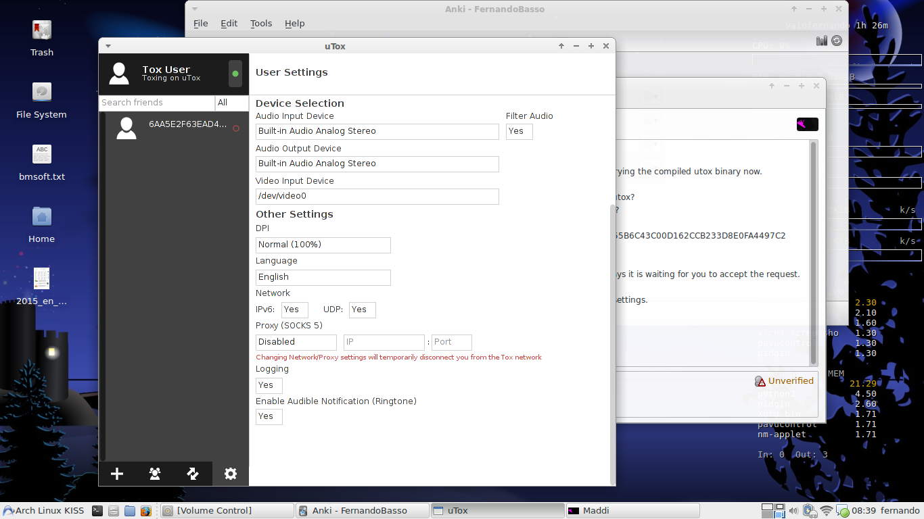Click the green Pidgin status tray icon

pyautogui.click(x=843, y=512)
